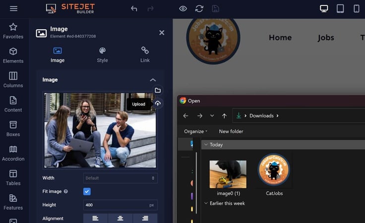Collapse the Earlier this week group
This screenshot has height=223, width=365.
(206, 203)
